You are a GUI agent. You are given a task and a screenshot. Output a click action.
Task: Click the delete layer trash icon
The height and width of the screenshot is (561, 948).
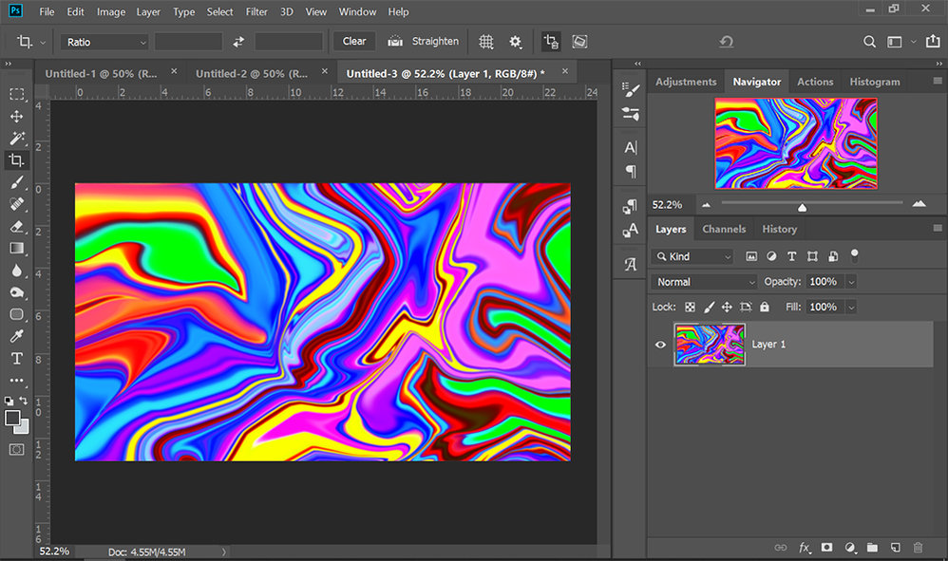[x=918, y=548]
